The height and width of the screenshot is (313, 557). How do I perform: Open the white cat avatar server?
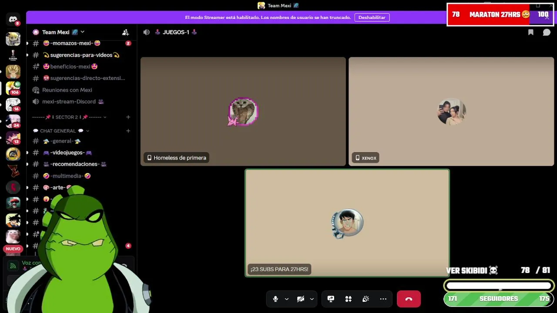[x=13, y=236]
